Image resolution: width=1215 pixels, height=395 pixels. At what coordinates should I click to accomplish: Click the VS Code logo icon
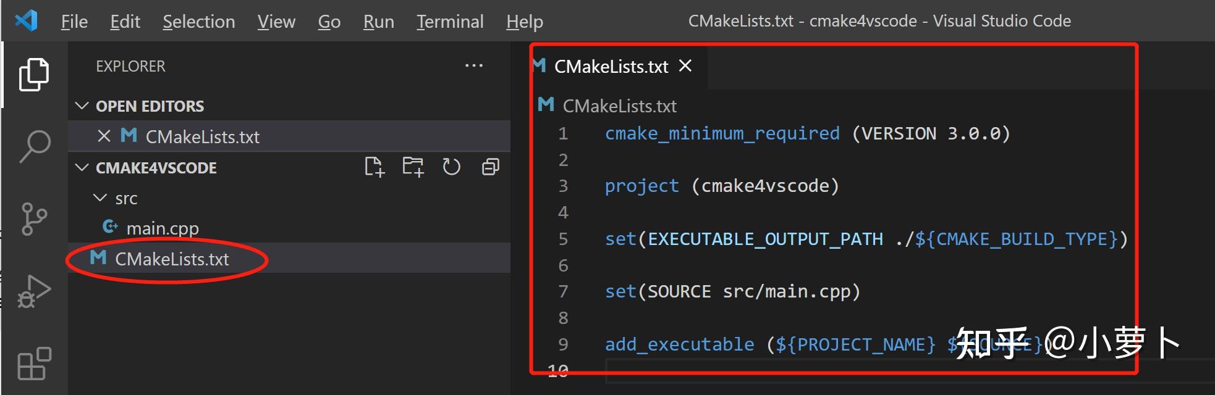click(26, 21)
